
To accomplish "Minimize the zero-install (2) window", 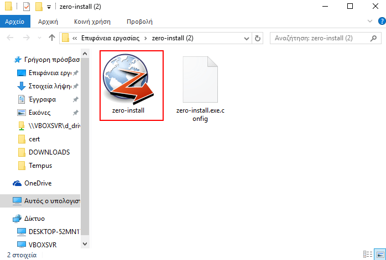I will point(325,7).
